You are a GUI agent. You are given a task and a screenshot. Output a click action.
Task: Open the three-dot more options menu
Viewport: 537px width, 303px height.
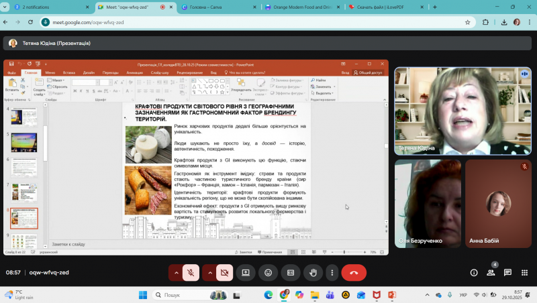coord(332,273)
